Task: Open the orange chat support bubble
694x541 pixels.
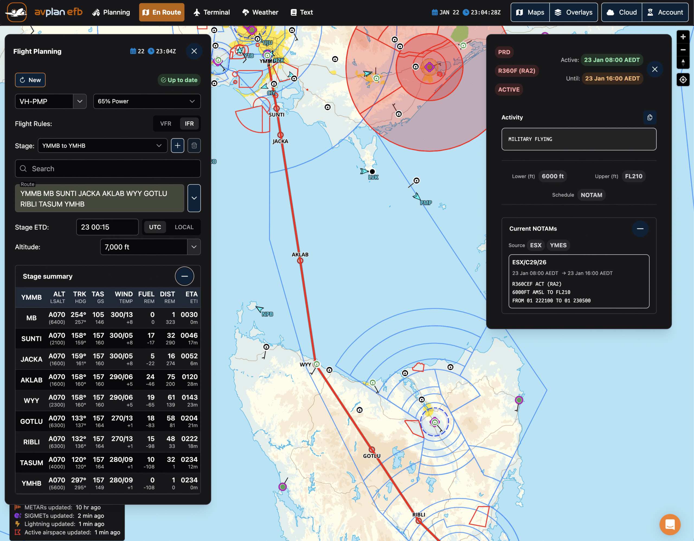Action: (x=670, y=524)
